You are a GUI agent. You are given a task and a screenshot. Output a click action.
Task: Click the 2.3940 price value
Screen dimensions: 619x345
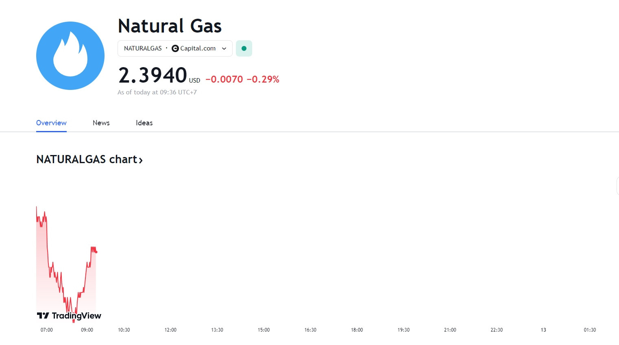[x=153, y=75]
